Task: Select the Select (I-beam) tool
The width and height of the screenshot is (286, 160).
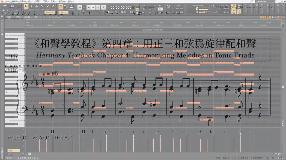Action: (31, 7)
